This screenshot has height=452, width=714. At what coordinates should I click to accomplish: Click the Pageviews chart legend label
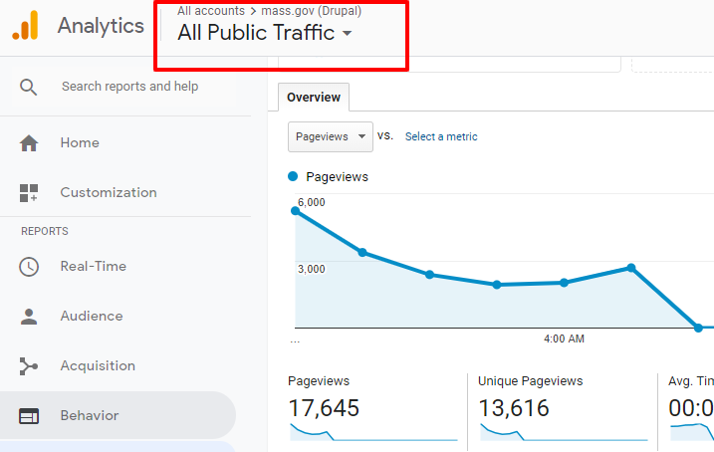click(x=337, y=176)
